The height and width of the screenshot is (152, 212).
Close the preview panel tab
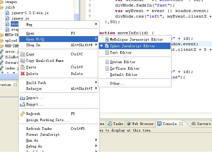pos(15,85)
